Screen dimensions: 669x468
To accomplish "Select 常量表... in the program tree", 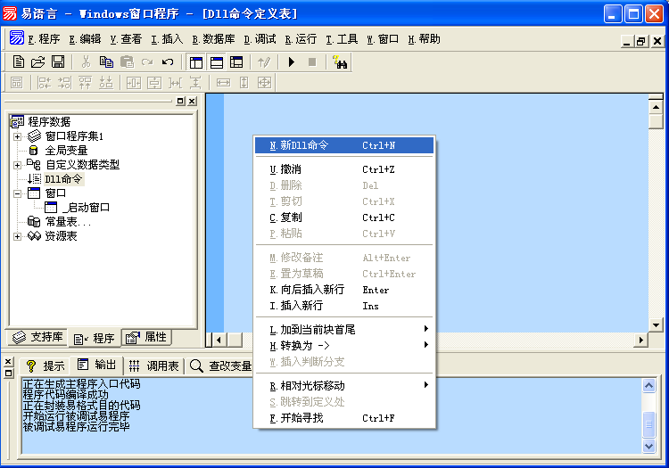I will click(68, 222).
